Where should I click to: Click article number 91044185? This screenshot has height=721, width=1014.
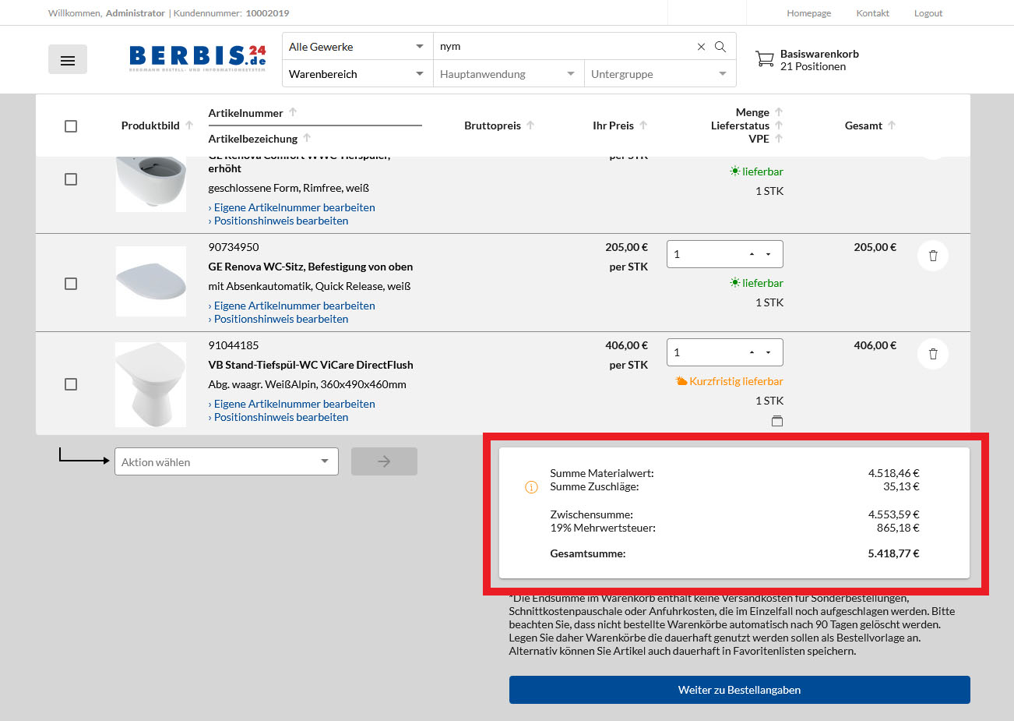pos(234,345)
